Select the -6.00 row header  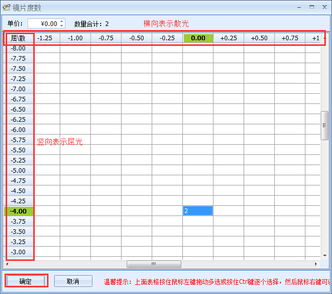point(18,130)
